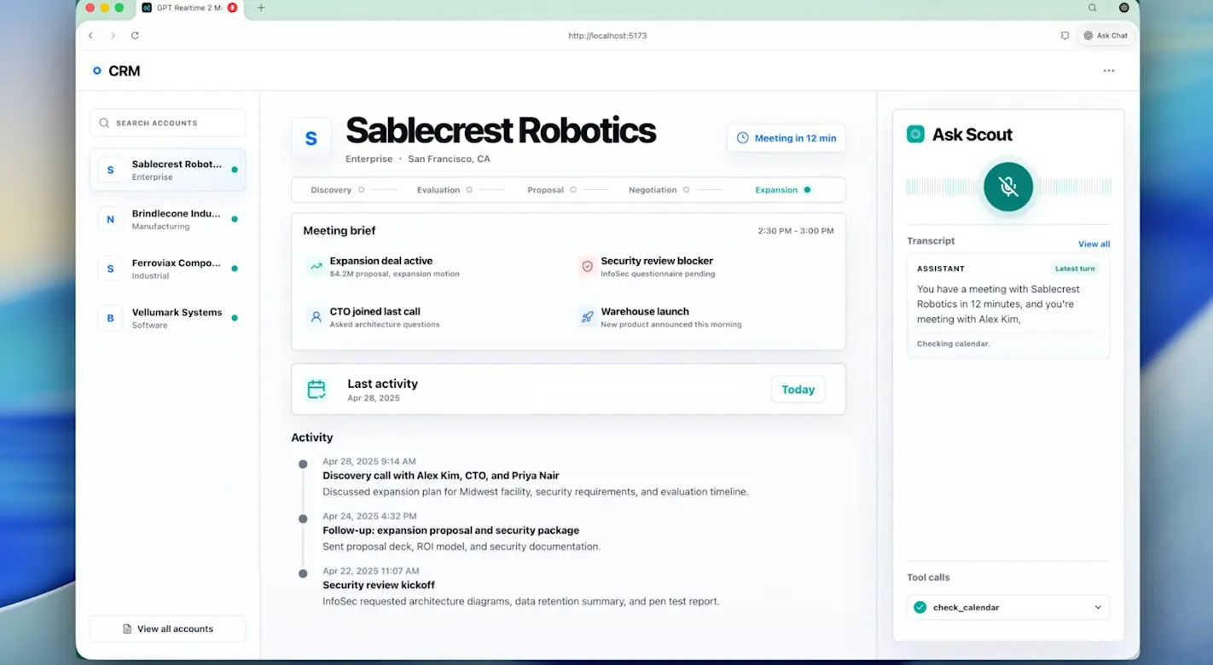Click the Last activity calendar icon
The height and width of the screenshot is (665, 1213).
tap(316, 390)
